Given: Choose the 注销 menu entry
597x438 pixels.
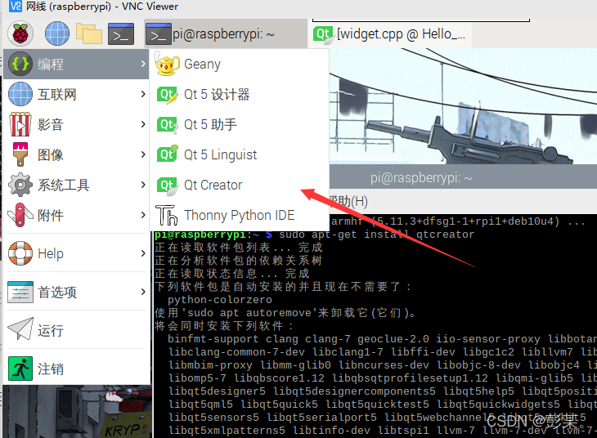Looking at the screenshot, I should pos(76,369).
